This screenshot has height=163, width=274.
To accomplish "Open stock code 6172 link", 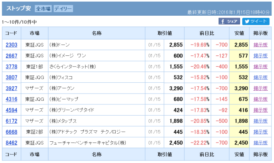I will tap(12, 120).
